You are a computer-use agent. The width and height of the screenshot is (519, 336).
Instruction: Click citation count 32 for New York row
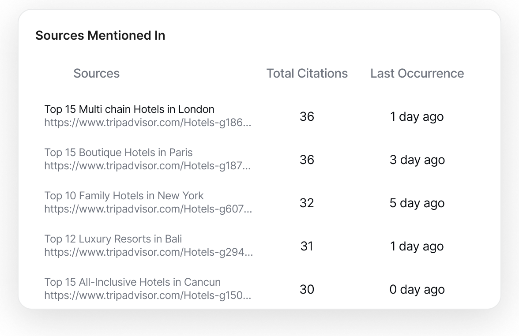coord(307,203)
